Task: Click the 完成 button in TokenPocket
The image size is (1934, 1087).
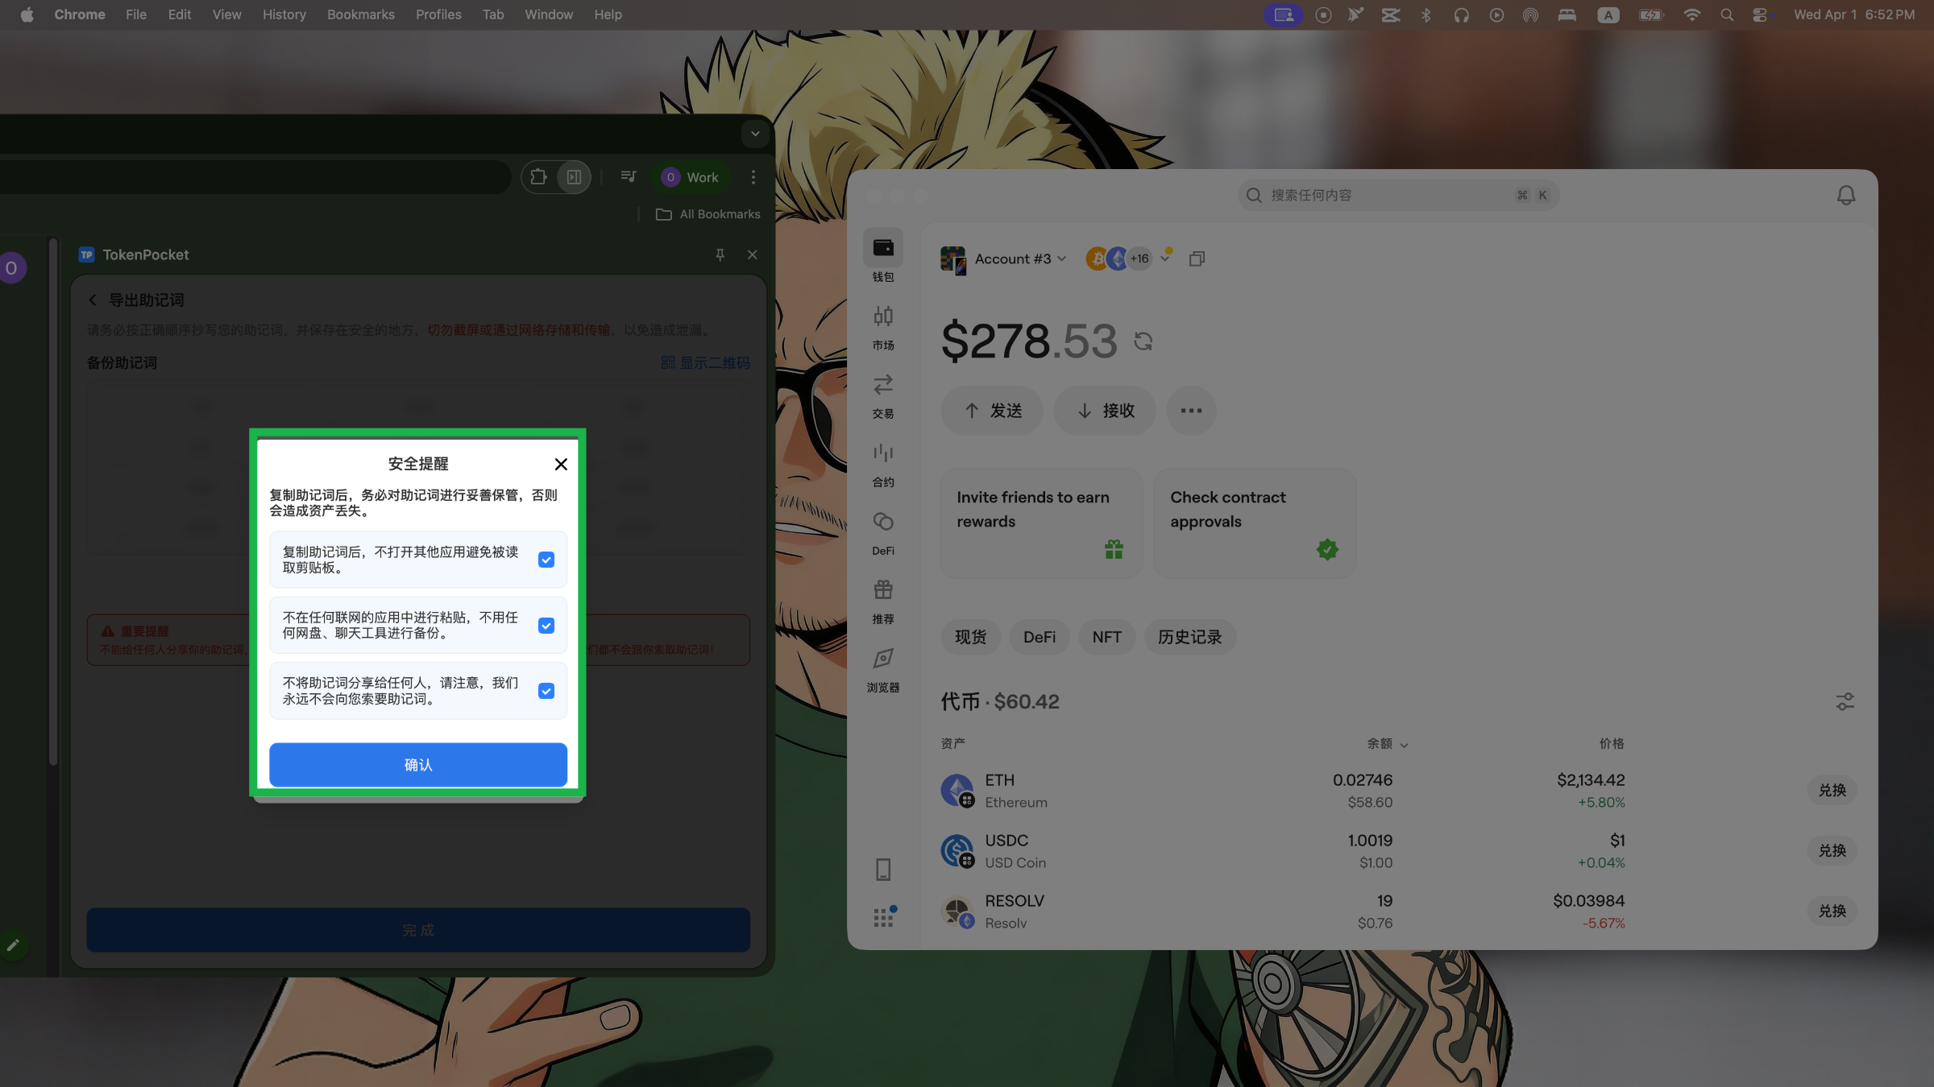Action: pyautogui.click(x=418, y=930)
